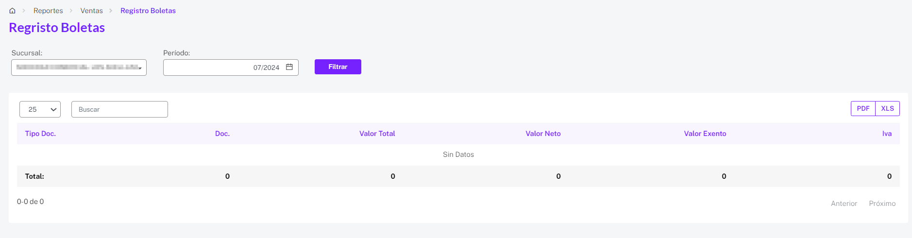Select the Registro Boletas breadcrumb

148,11
